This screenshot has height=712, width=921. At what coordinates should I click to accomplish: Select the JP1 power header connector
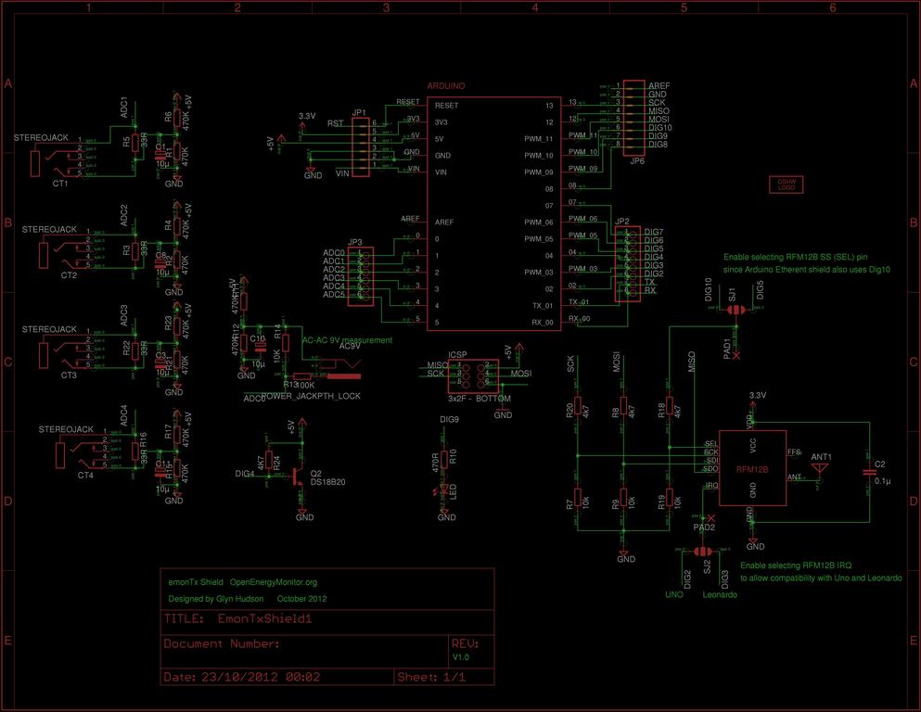[x=360, y=146]
